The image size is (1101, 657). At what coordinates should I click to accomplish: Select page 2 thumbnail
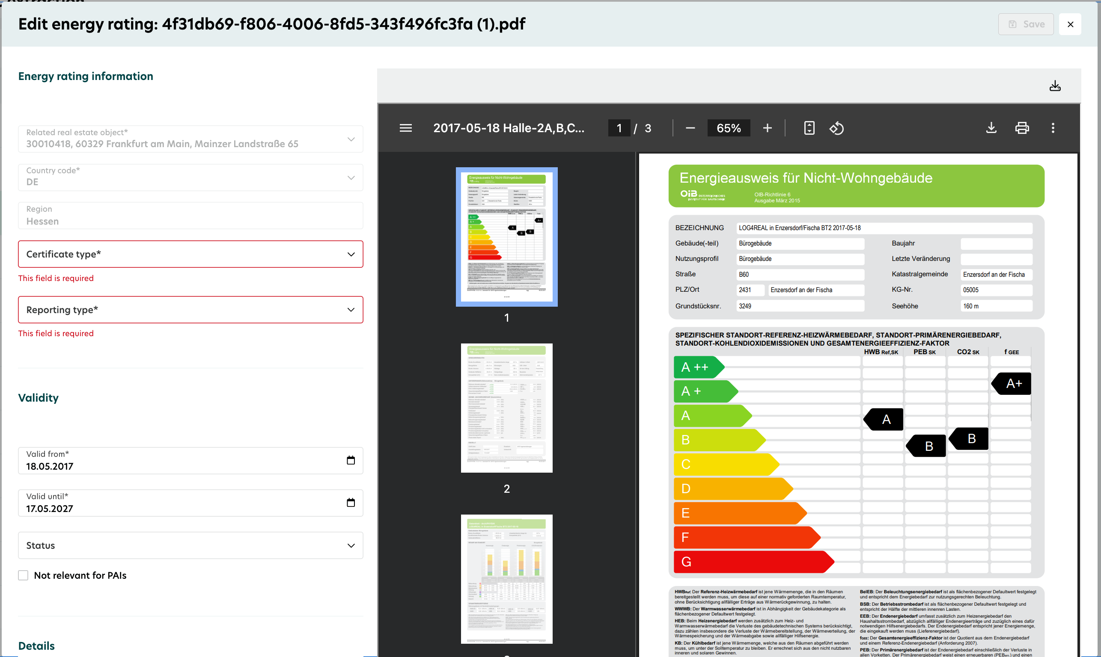[x=506, y=408]
